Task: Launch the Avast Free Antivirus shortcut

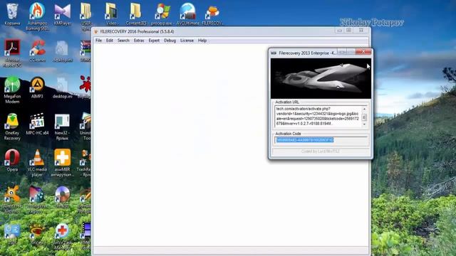Action: [12, 199]
